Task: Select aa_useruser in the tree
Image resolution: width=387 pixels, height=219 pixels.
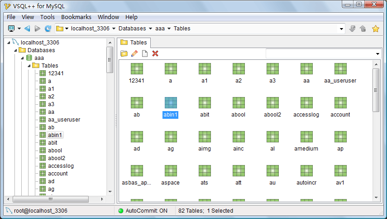Action: click(x=64, y=120)
